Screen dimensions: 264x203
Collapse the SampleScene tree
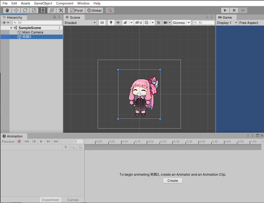(11, 28)
